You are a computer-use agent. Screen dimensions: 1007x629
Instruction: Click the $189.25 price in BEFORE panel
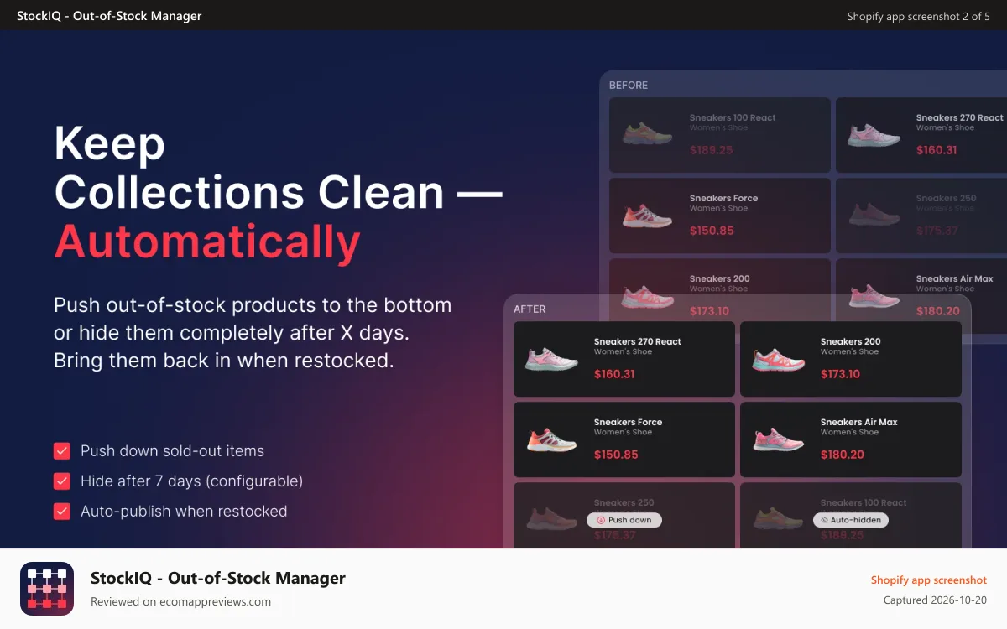coord(712,151)
